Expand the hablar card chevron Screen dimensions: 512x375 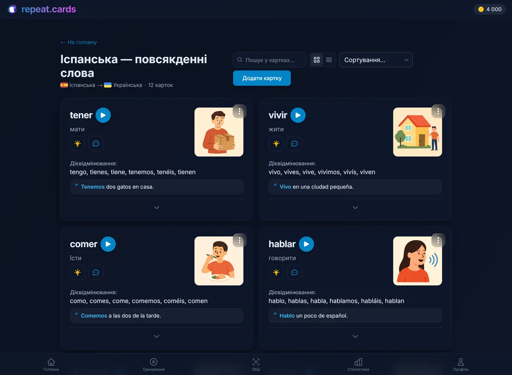[355, 337]
